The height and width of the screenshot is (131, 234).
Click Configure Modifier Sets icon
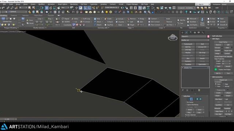[199, 90]
